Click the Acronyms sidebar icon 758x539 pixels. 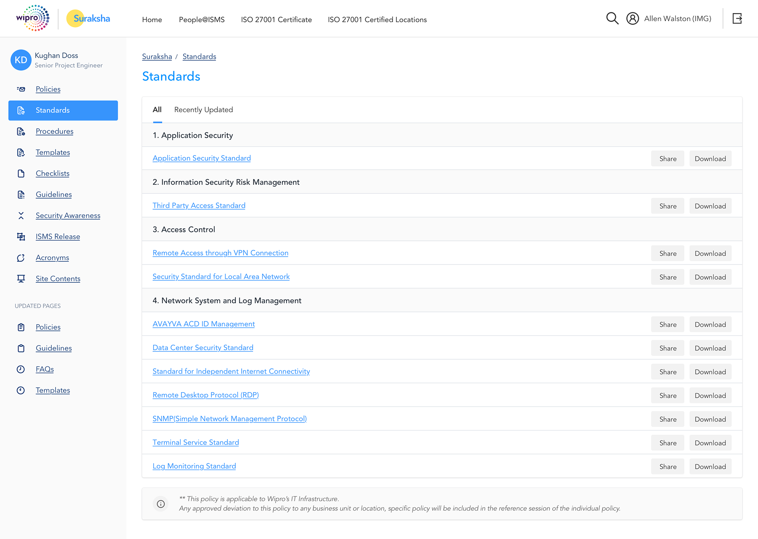pos(21,258)
